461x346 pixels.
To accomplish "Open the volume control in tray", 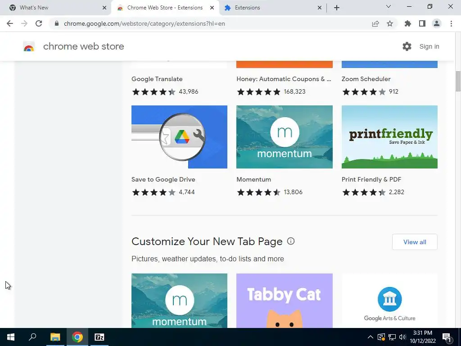I will 403,337.
